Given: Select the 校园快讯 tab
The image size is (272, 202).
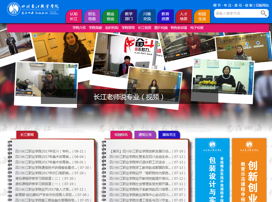Looking at the screenshot, I should [x=121, y=135].
